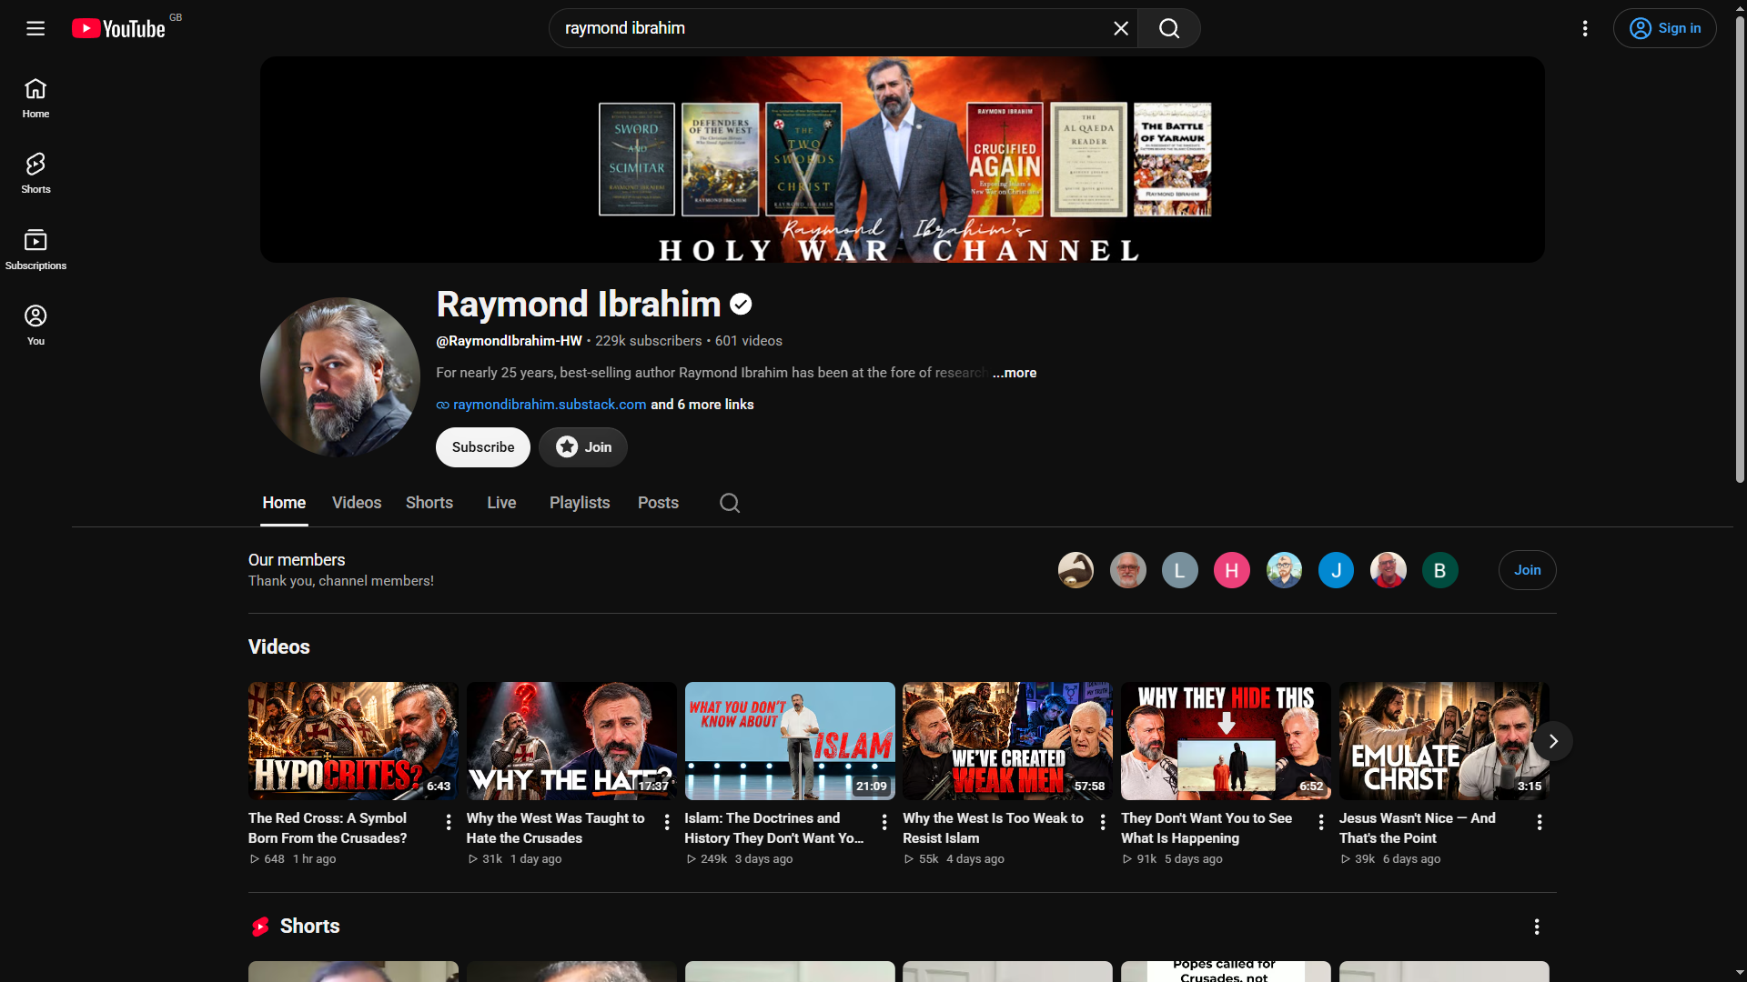
Task: Open the 'We've Created Weak Men' thumbnail
Action: 1007,741
